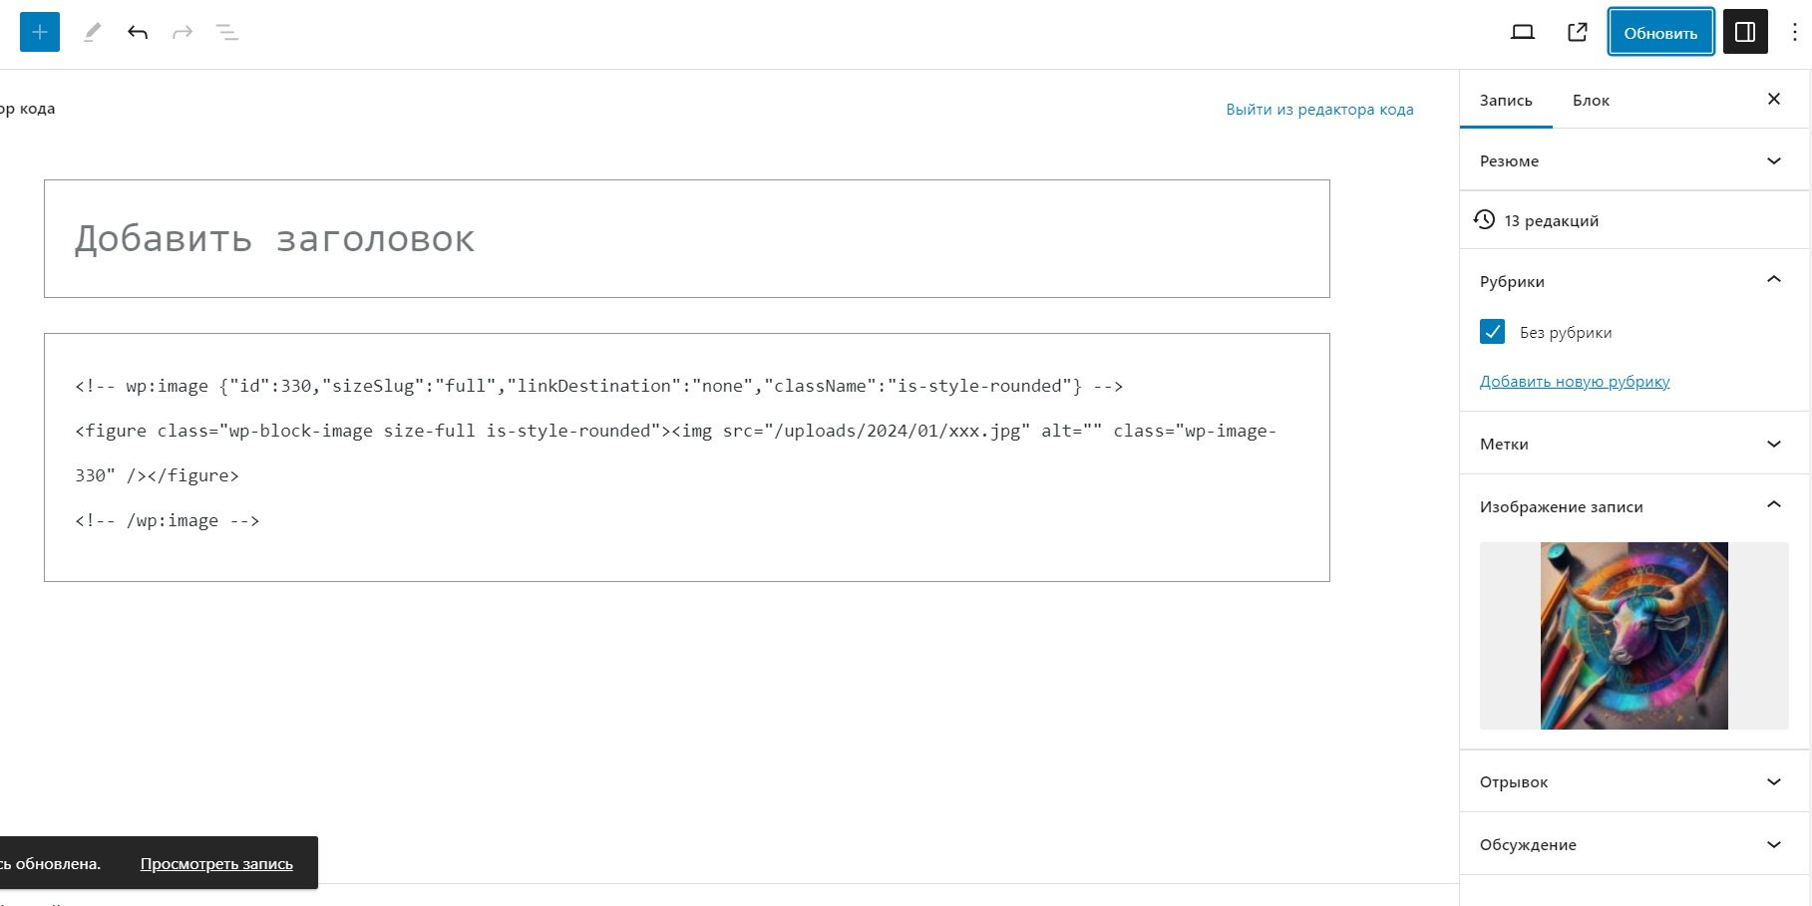Collapse the Рубрики section
1812x906 pixels.
pos(1633,281)
